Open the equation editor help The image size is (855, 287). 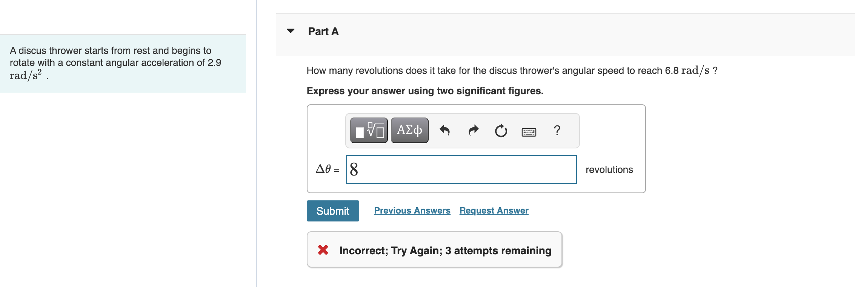557,130
